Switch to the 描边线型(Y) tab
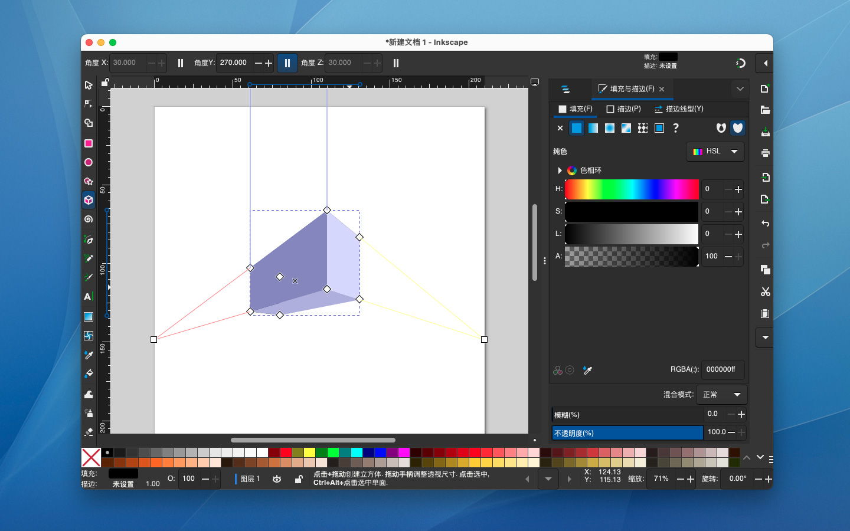This screenshot has width=850, height=531. point(679,109)
